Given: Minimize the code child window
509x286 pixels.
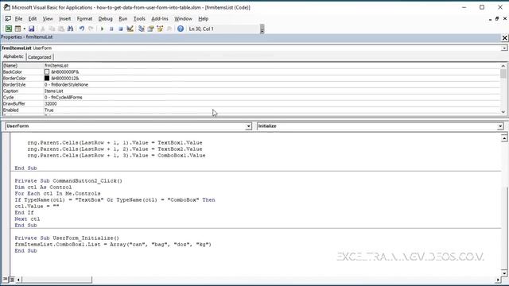Looking at the screenshot, I should click(x=490, y=19).
